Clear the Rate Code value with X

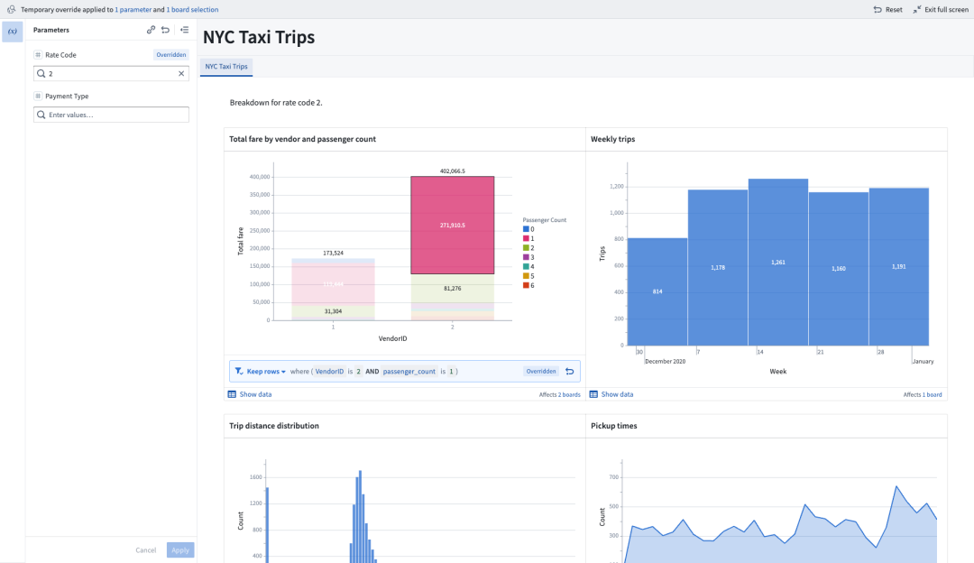180,73
